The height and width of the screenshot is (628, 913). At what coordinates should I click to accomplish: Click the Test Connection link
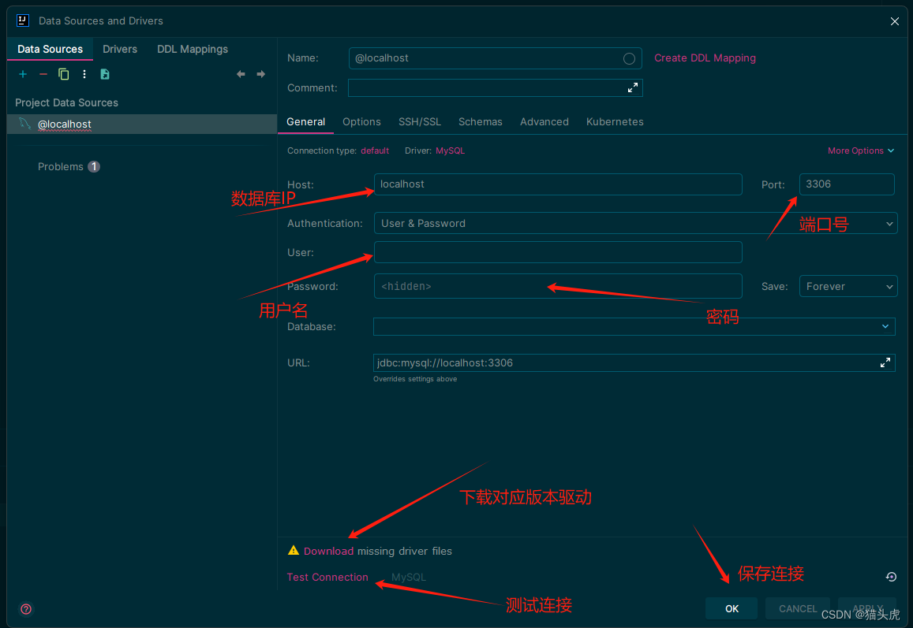coord(327,577)
